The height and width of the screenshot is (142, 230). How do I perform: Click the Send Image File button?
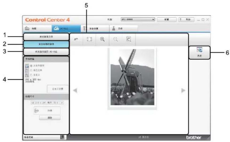click(x=46, y=37)
